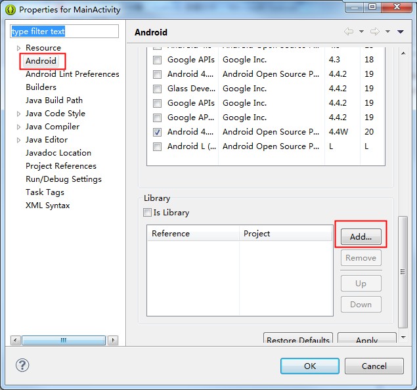Select the 'Android L (...' row name
Screen dimensions: 417x390
pos(192,146)
